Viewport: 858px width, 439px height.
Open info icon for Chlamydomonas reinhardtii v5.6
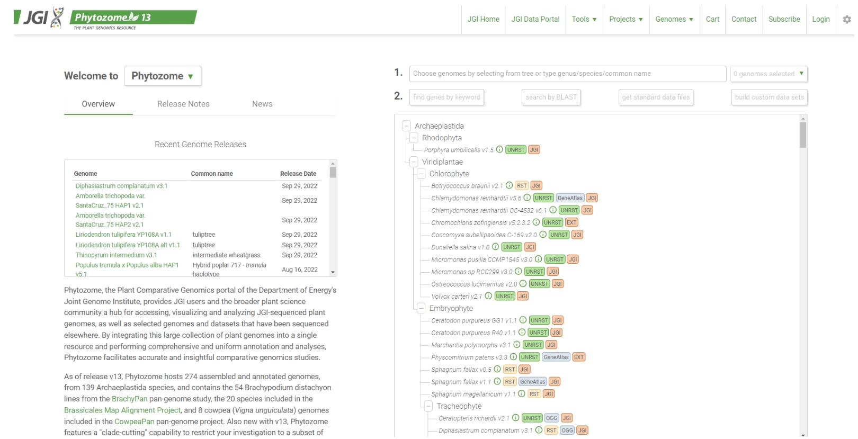(527, 198)
